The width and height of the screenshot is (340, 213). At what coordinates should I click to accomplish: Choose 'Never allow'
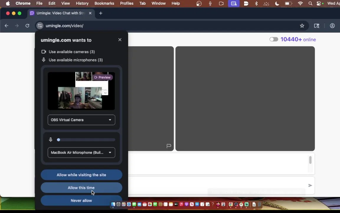(x=81, y=200)
